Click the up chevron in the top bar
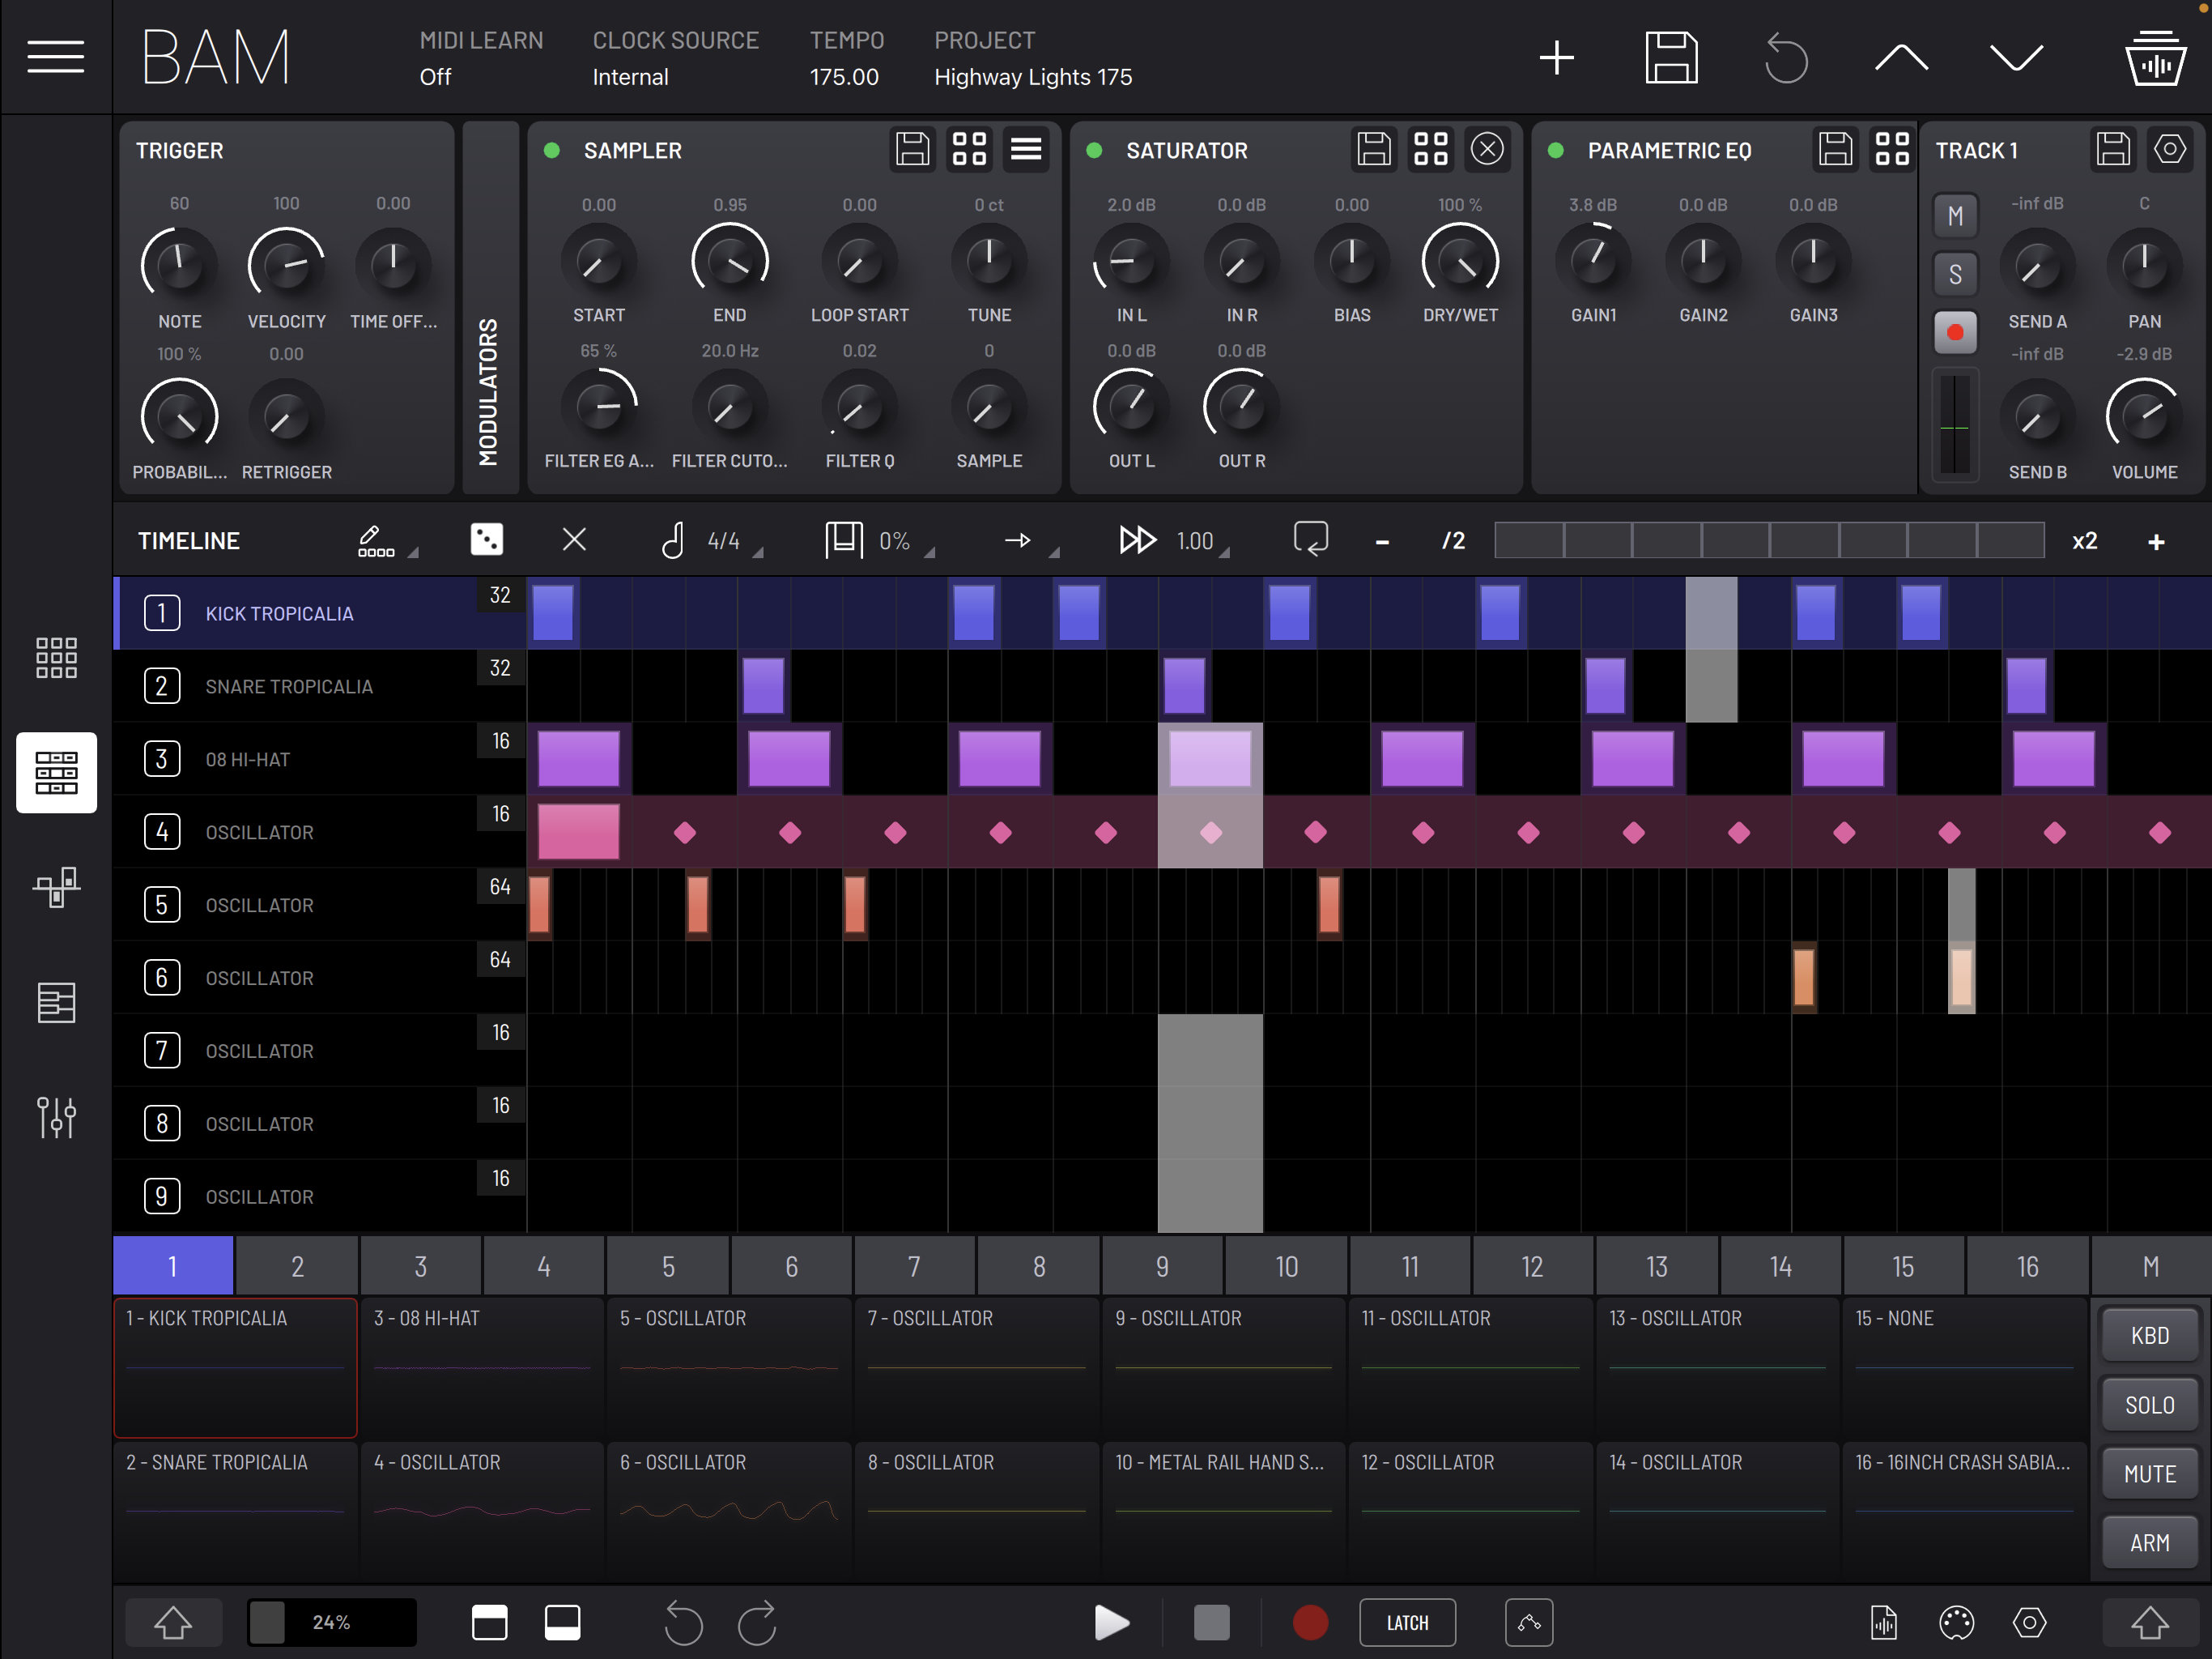Screen dimensions: 2212x1659 click(1901, 58)
